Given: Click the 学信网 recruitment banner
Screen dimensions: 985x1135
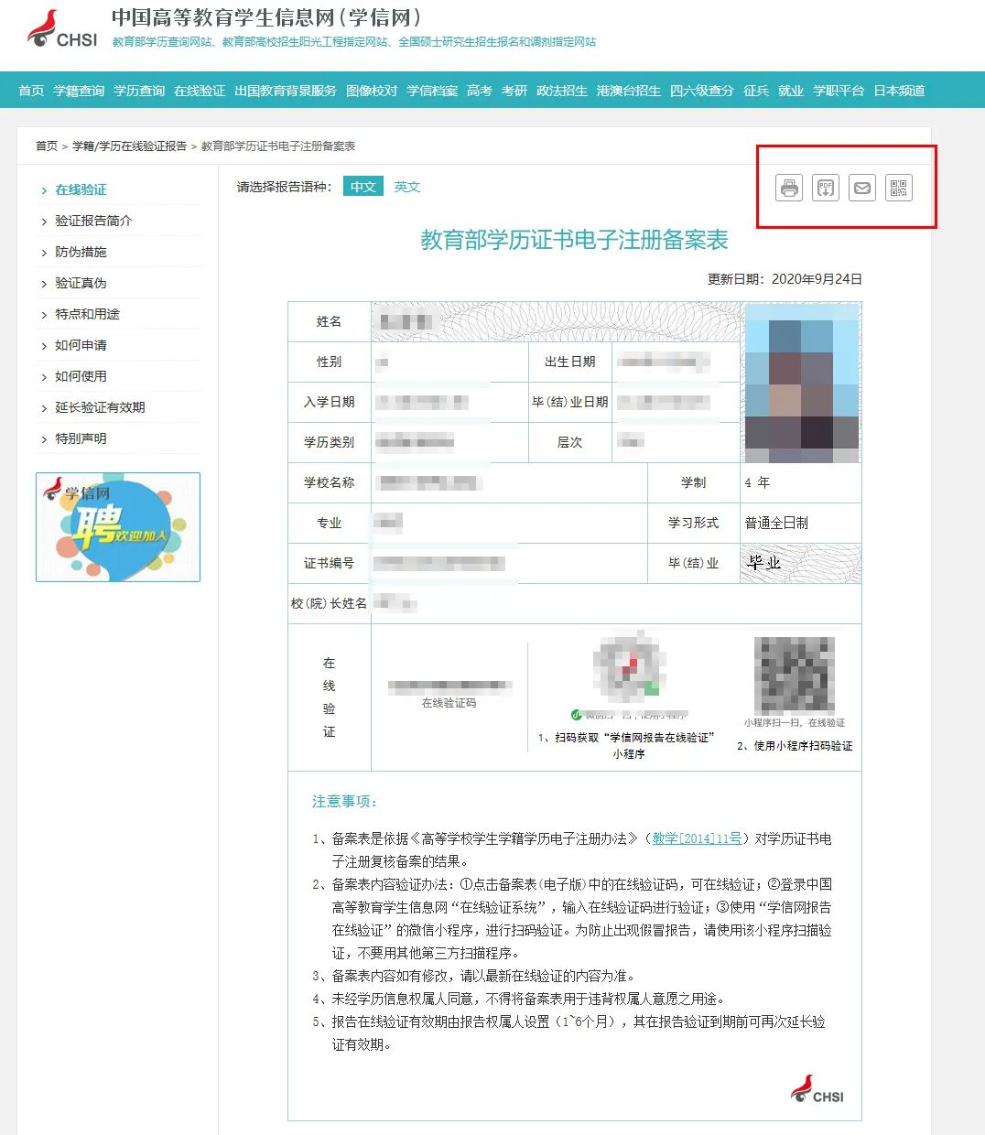Looking at the screenshot, I should [118, 527].
